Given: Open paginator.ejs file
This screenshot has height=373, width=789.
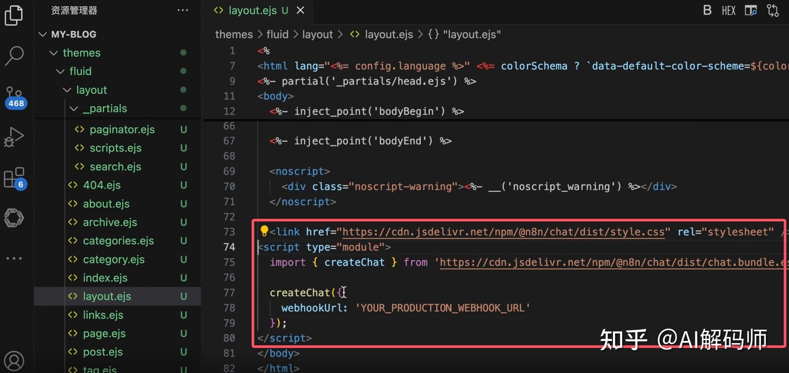Looking at the screenshot, I should coord(118,130).
